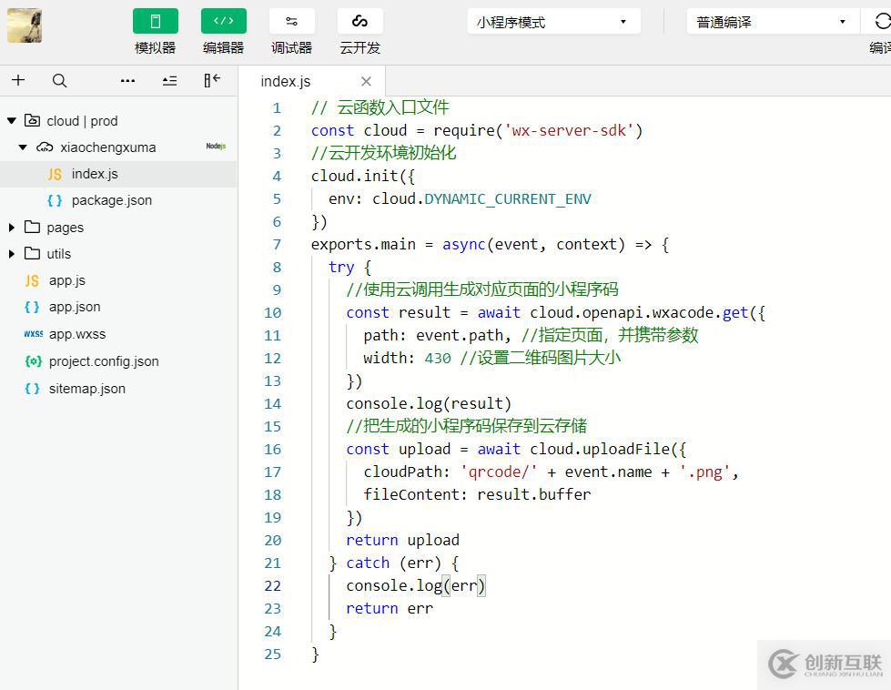891x690 pixels.
Task: Click the JS icon of app.js
Action: (32, 280)
